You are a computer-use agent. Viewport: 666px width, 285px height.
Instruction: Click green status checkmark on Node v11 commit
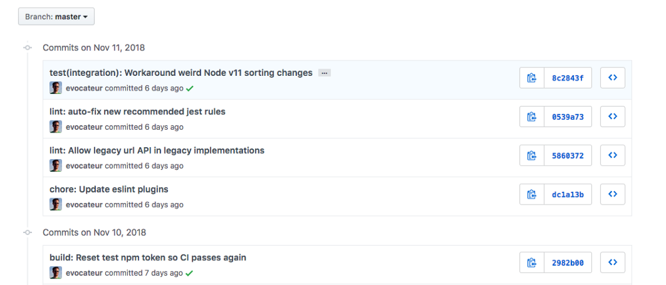pos(190,88)
